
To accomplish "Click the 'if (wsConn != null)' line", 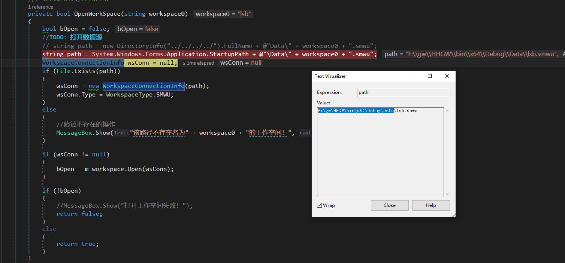I will (76, 155).
